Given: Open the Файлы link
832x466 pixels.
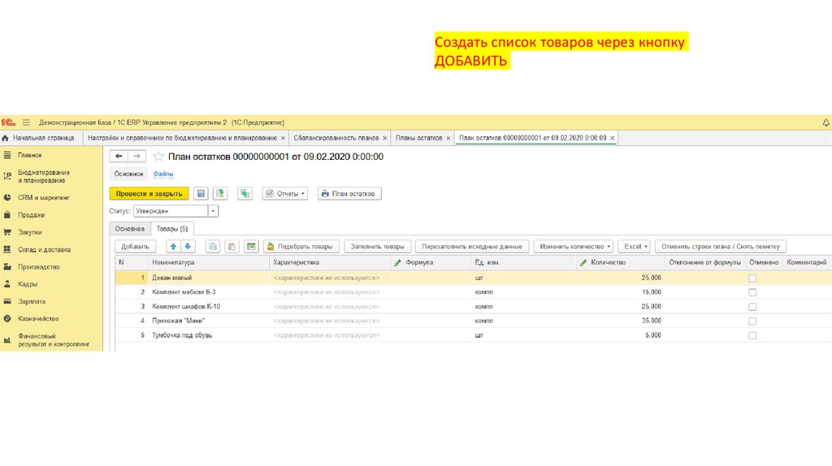Looking at the screenshot, I should (163, 174).
